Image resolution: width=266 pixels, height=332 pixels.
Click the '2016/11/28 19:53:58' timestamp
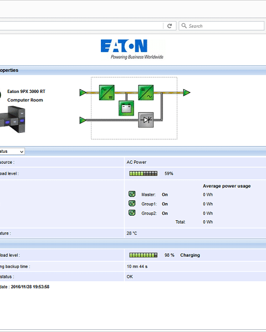pyautogui.click(x=30, y=287)
